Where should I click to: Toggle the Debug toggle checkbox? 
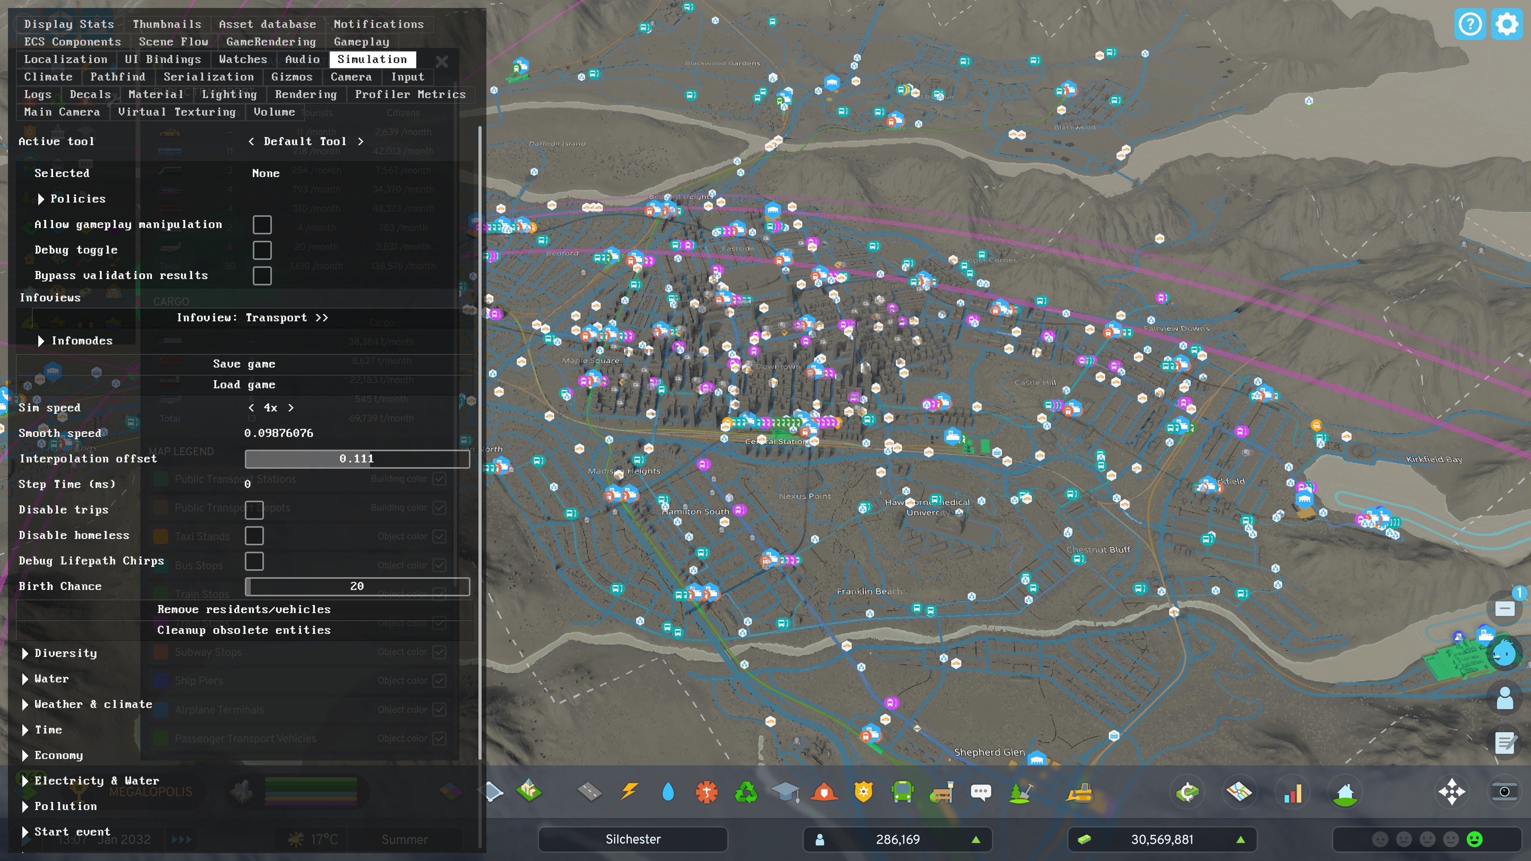pos(262,250)
